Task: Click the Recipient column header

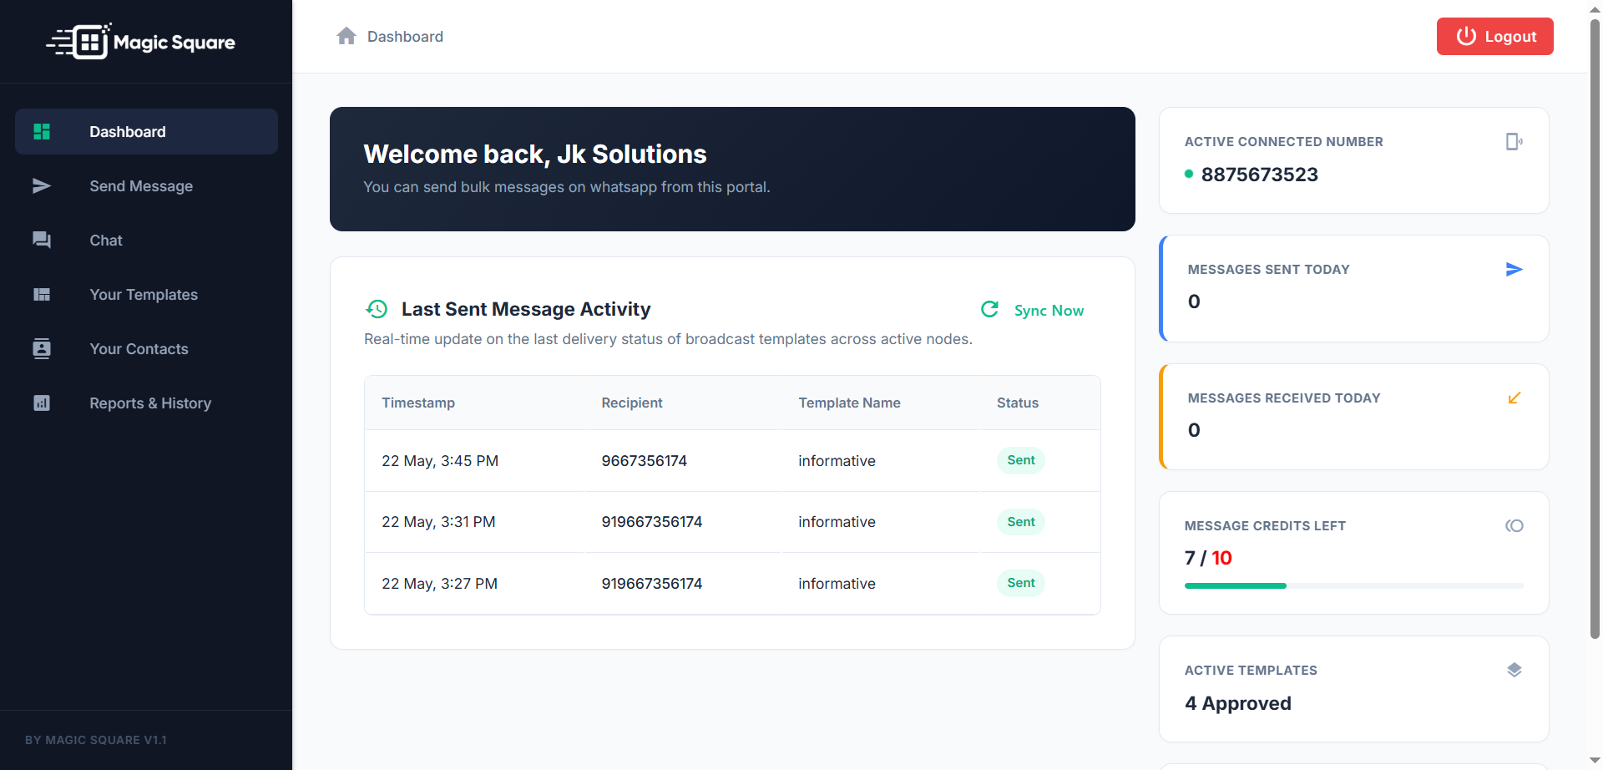Action: click(x=631, y=403)
